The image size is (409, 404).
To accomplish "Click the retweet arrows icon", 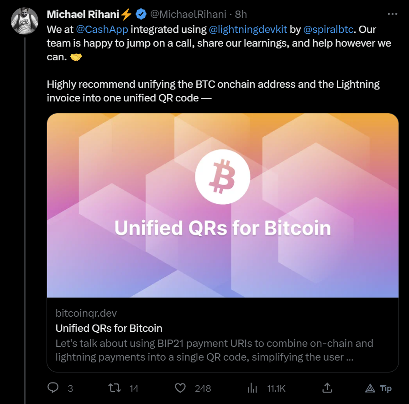I will [114, 388].
